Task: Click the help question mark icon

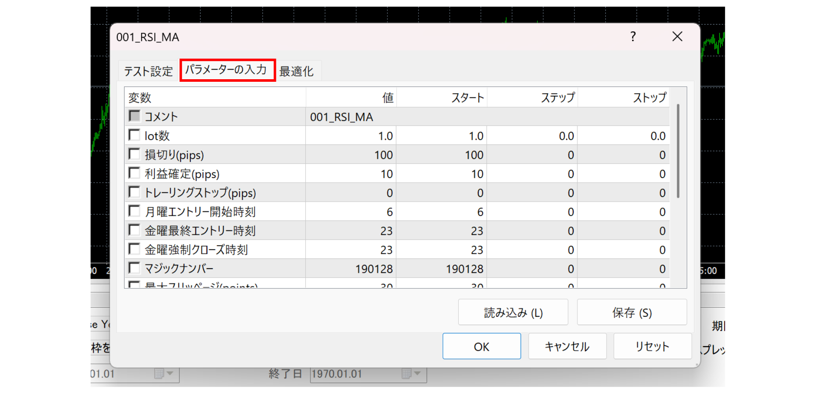Action: 633,37
